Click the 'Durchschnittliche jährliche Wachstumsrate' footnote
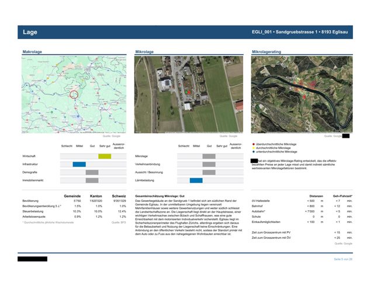Screen dimensions: 374x289 coord(49,222)
